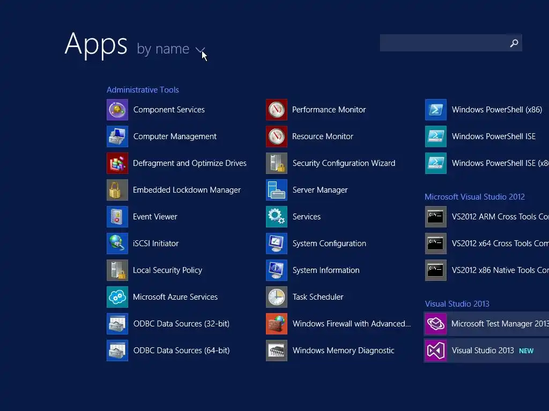
Task: Open VS2012 x64 Cross Tools command prompt icon
Action: point(436,243)
